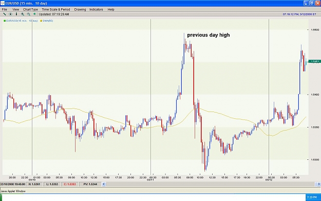
Task: Click the EUR/USD(15 min. 10 day) legend label
Action: click(22, 21)
